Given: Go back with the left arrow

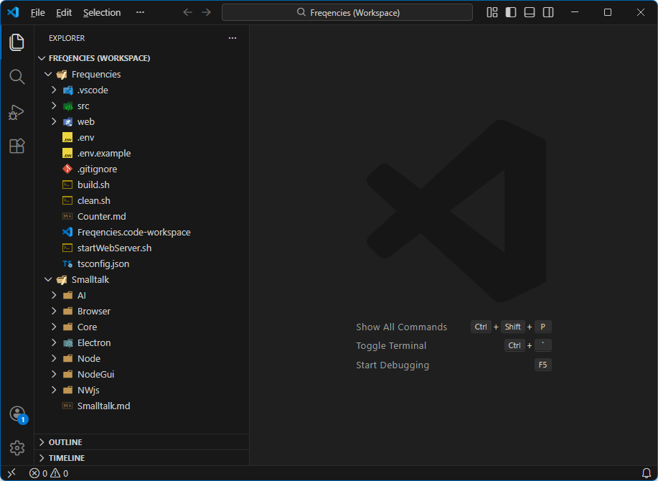Looking at the screenshot, I should (187, 12).
